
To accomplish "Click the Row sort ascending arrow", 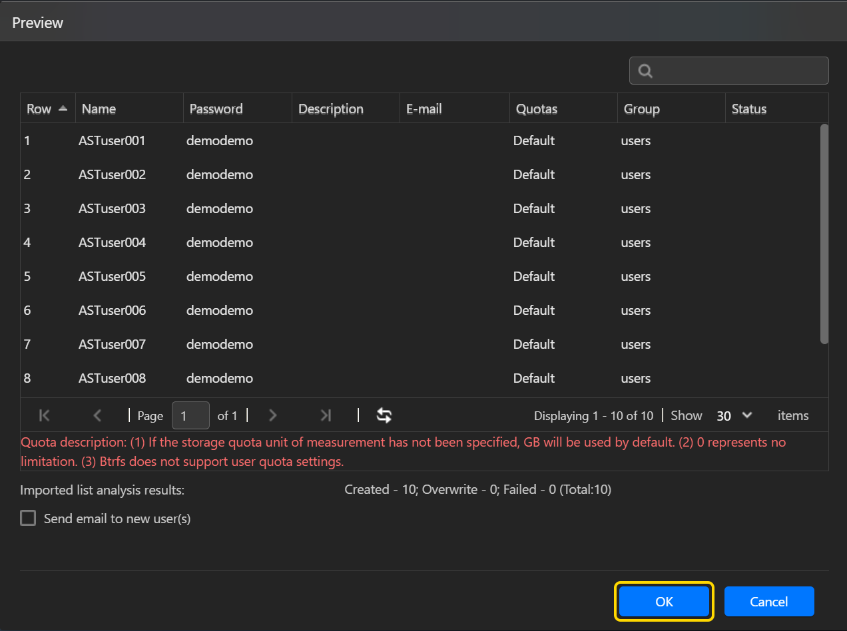I will tap(63, 108).
